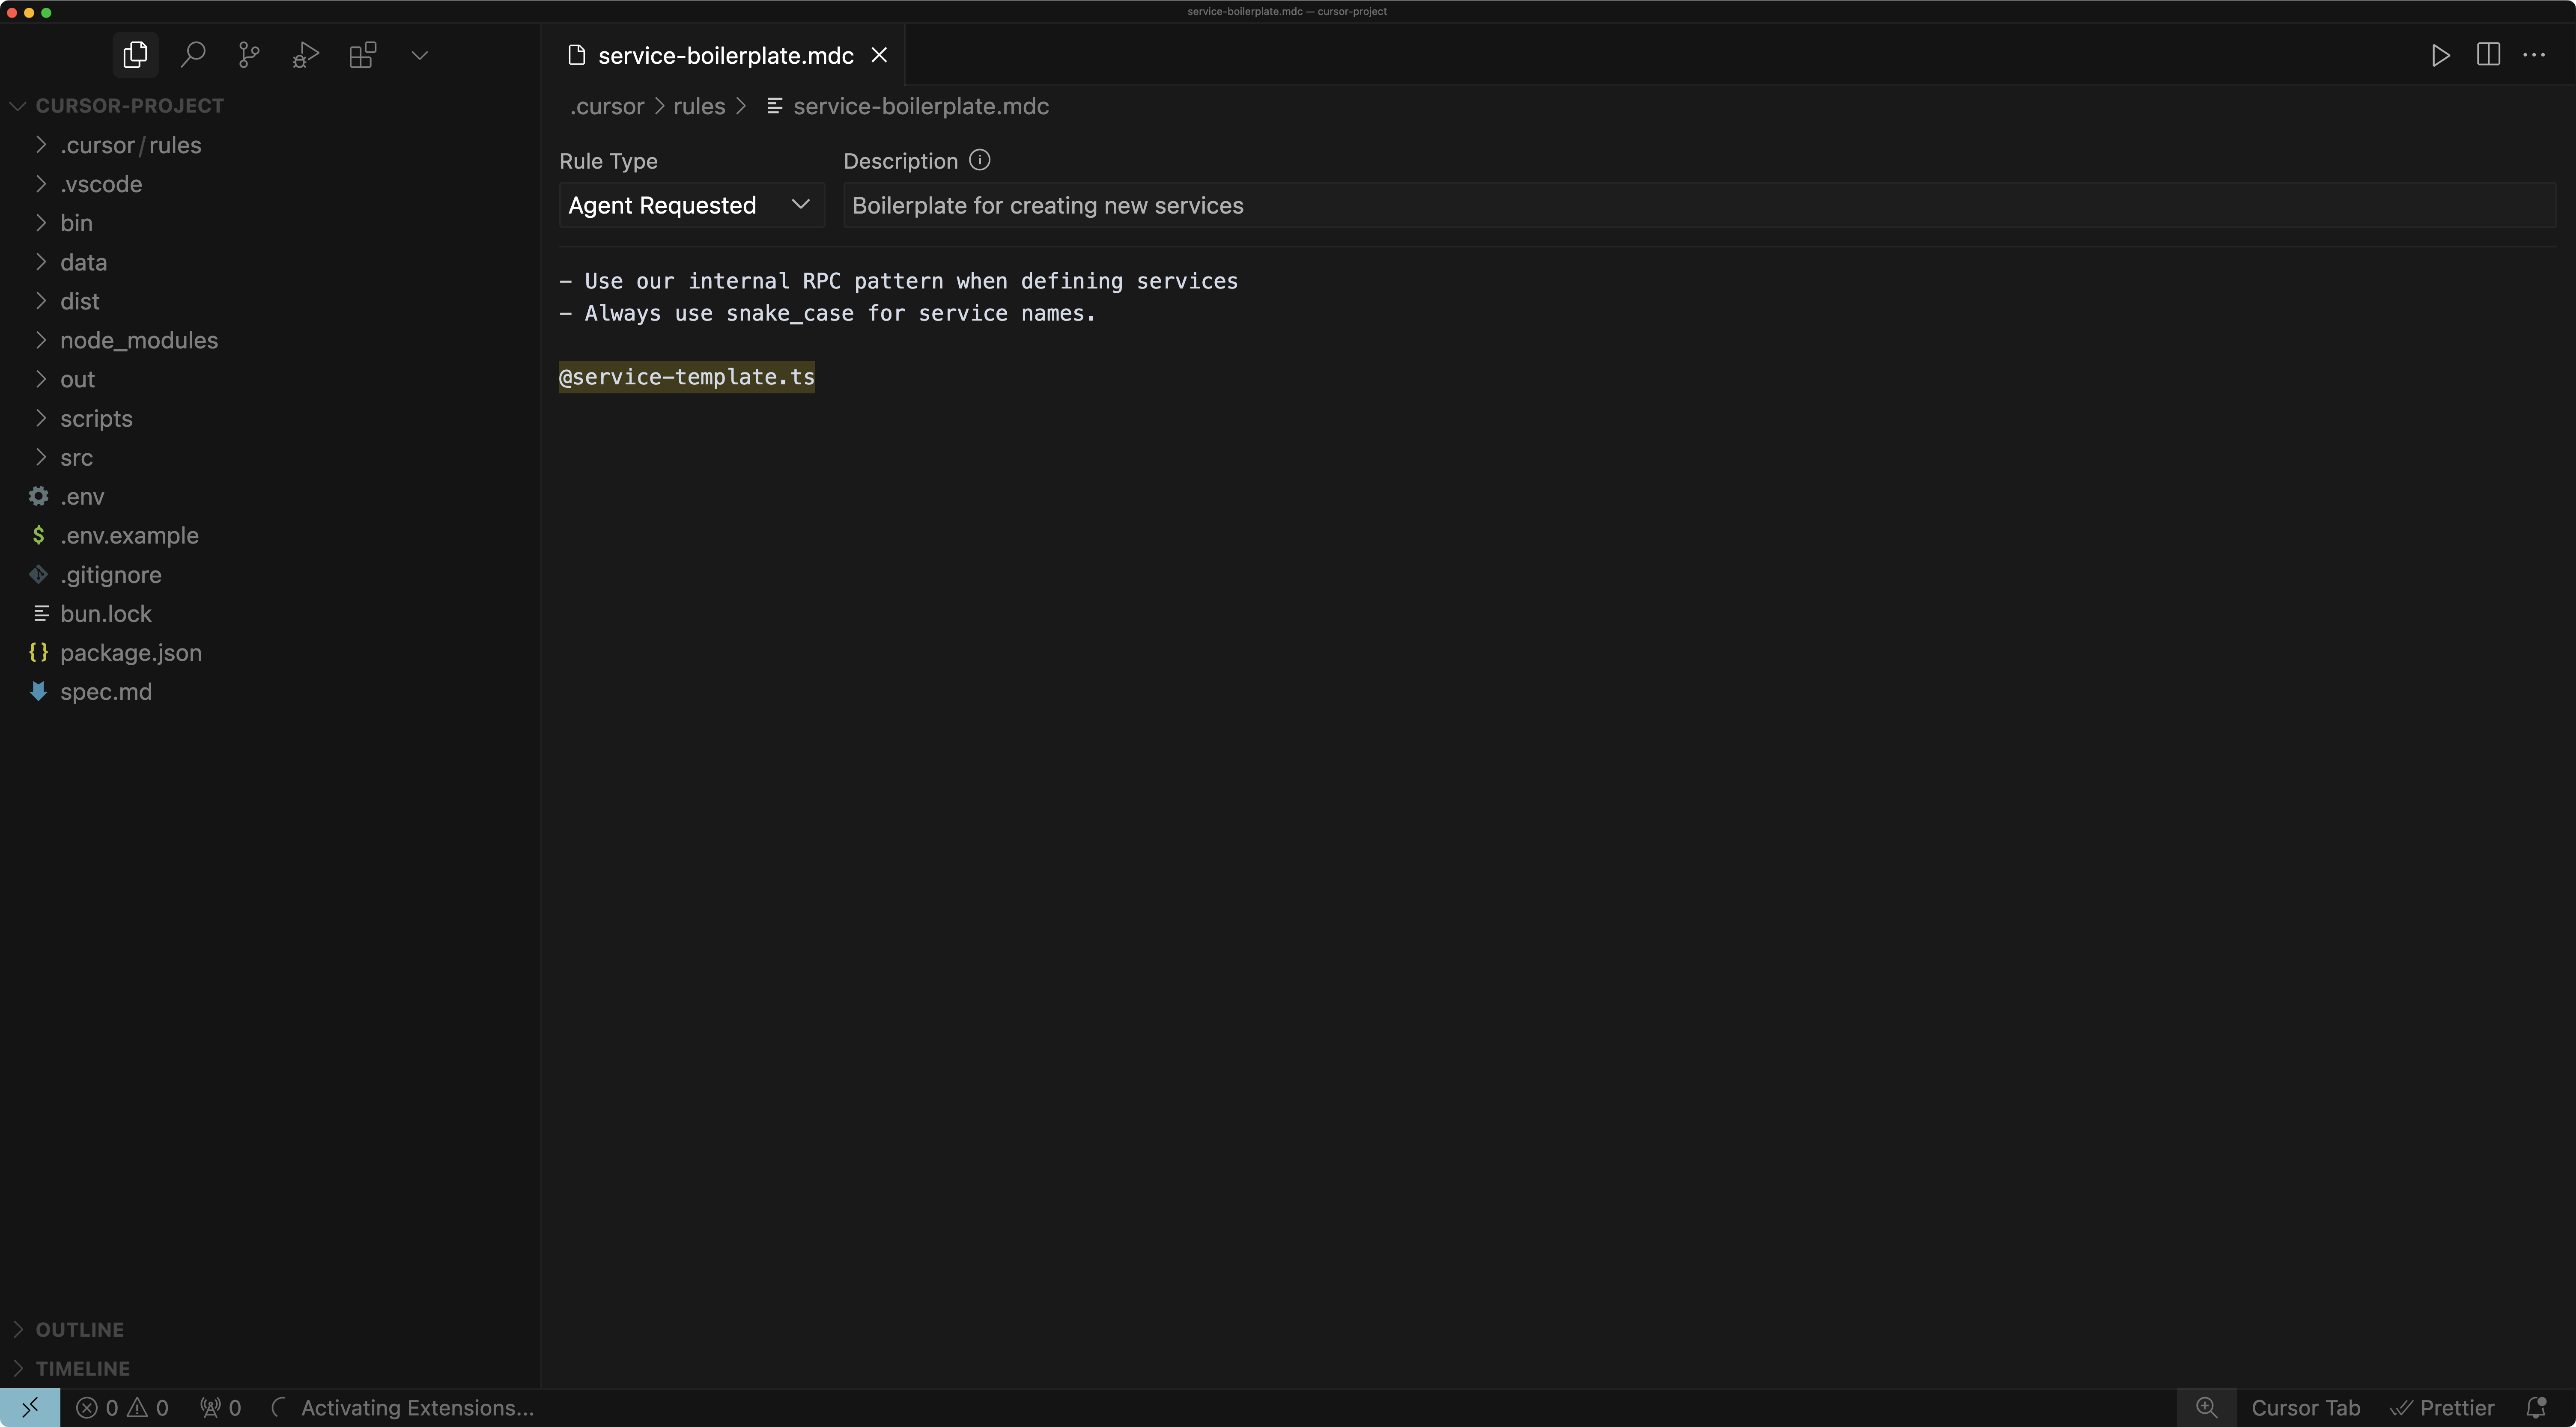Image resolution: width=2576 pixels, height=1427 pixels.
Task: Split the editor to the right
Action: point(2488,55)
